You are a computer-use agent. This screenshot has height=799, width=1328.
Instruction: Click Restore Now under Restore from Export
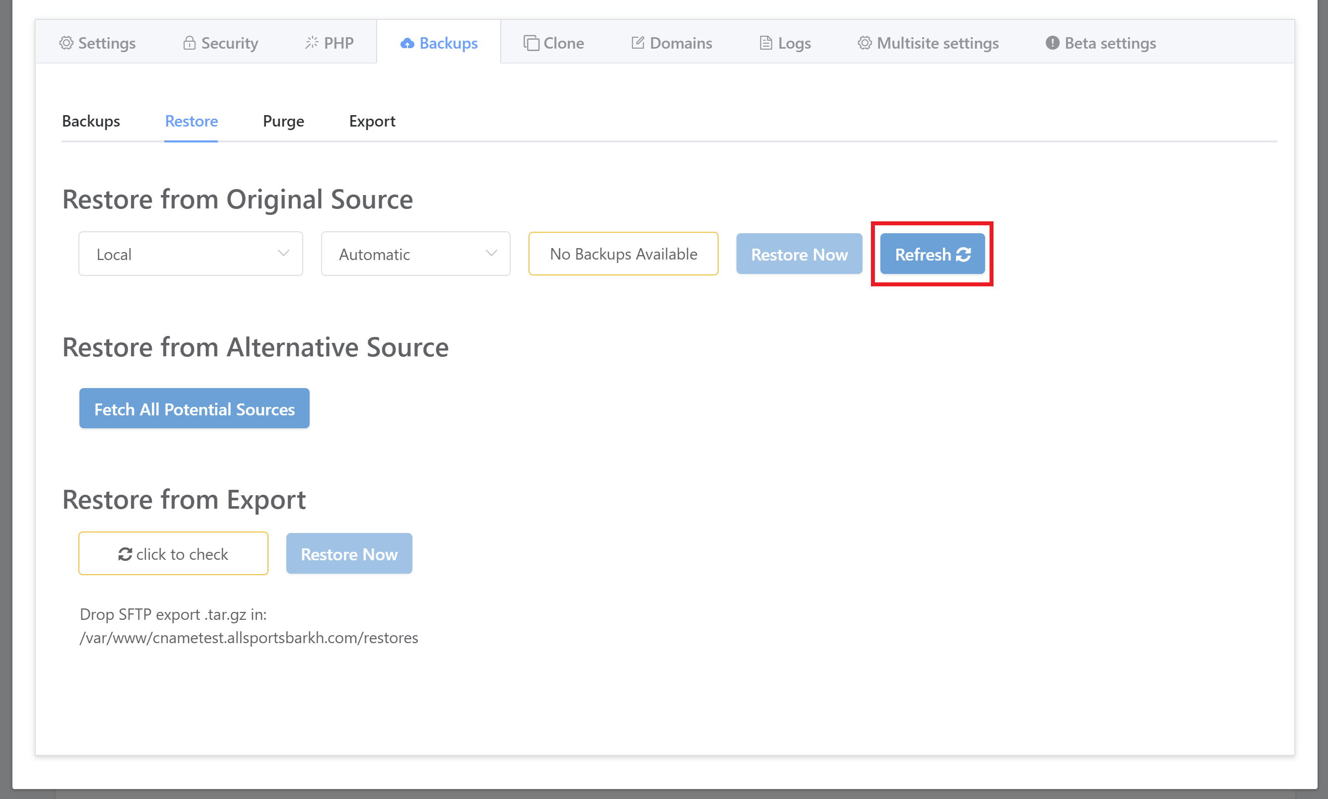click(349, 553)
